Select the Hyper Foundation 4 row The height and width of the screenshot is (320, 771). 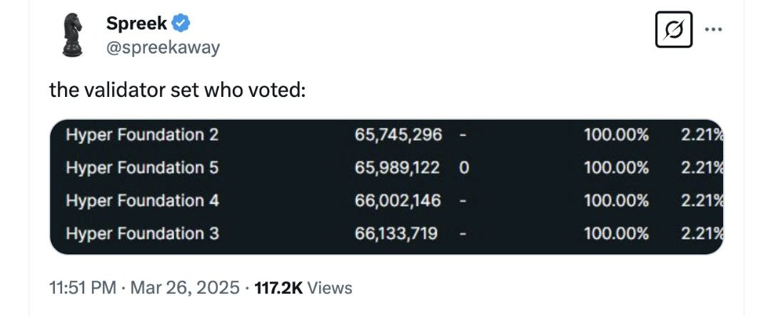point(386,200)
